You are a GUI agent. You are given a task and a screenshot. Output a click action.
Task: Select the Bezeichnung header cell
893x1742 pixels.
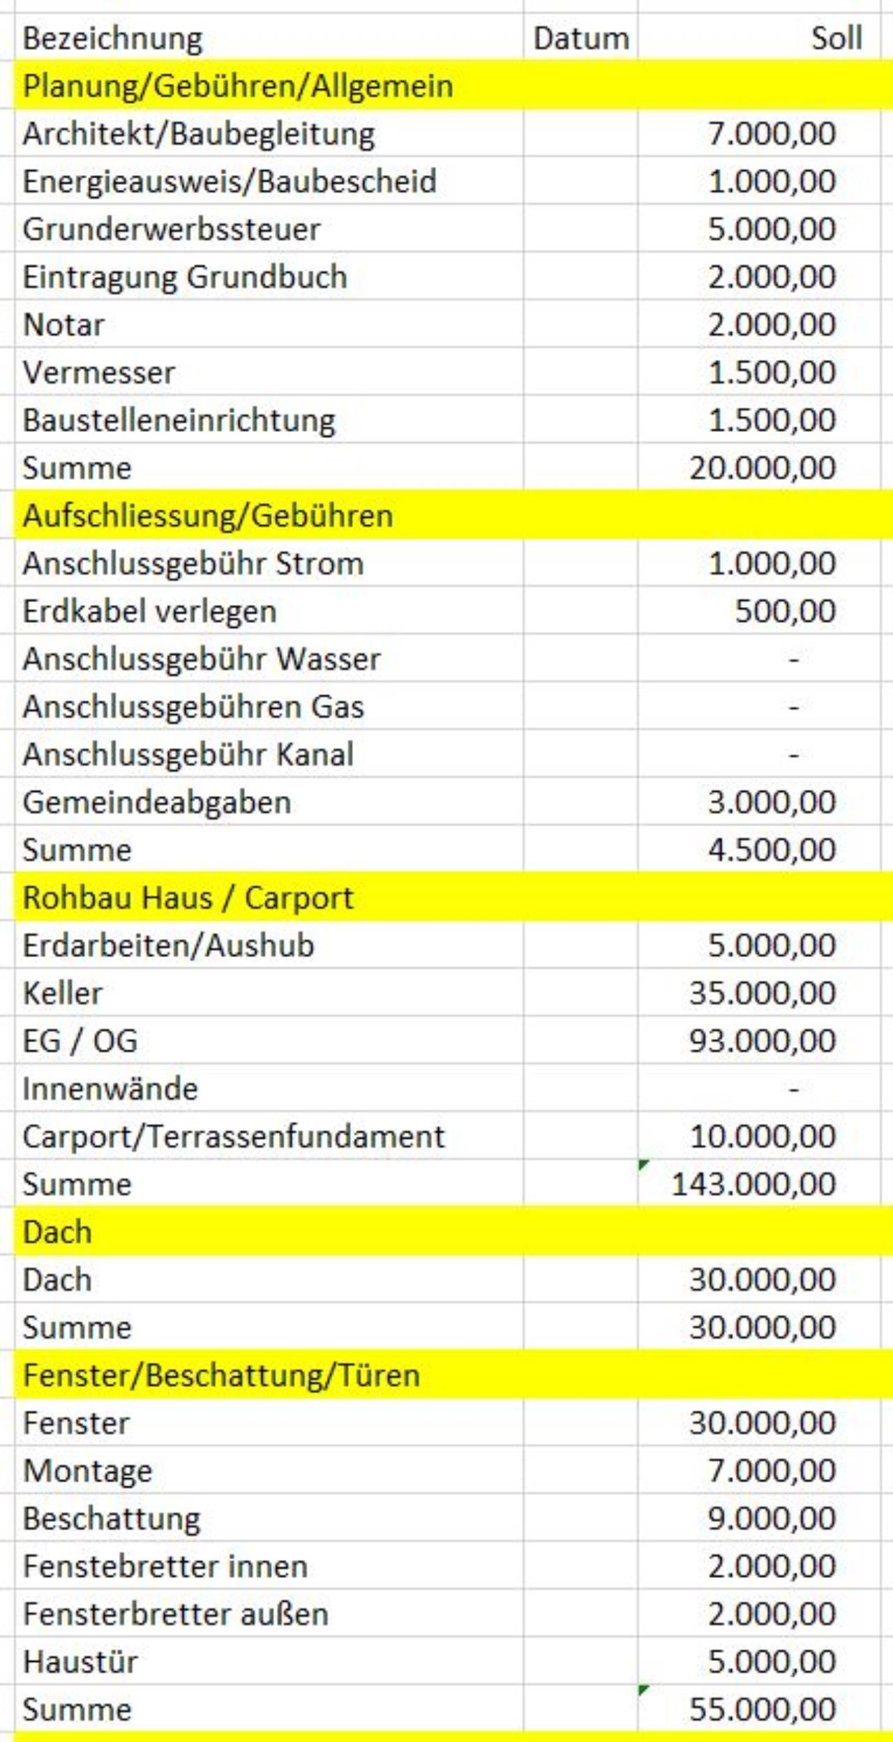click(269, 38)
